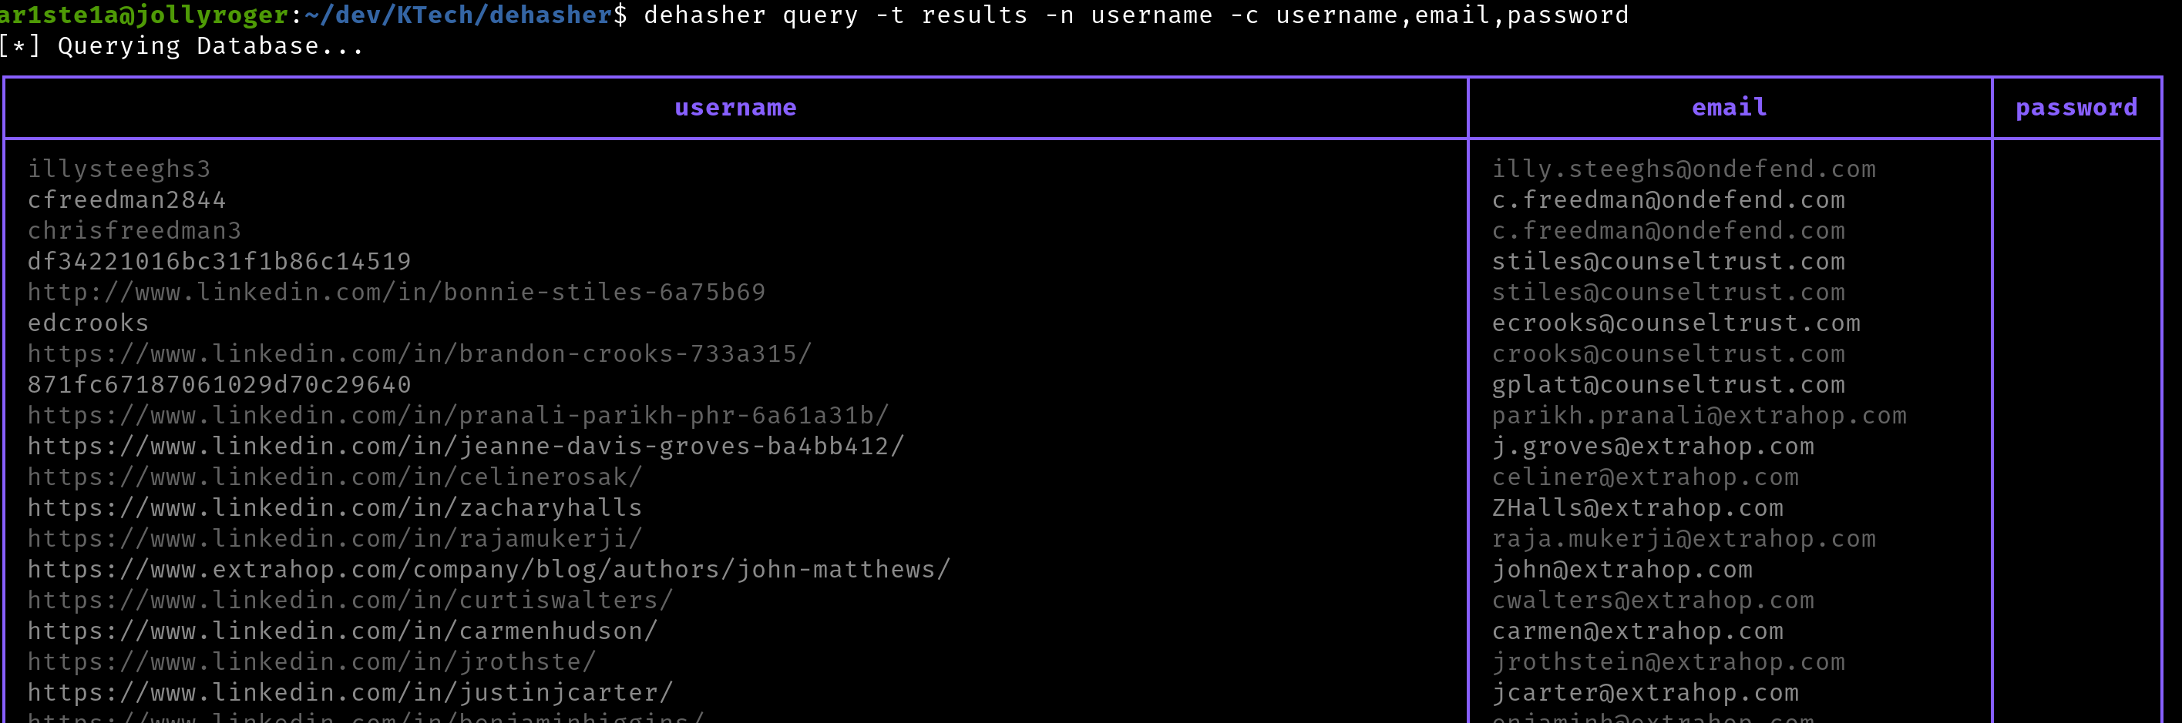2182x723 pixels.
Task: Select email jrothstein@extrahop.com
Action: [x=1669, y=662]
